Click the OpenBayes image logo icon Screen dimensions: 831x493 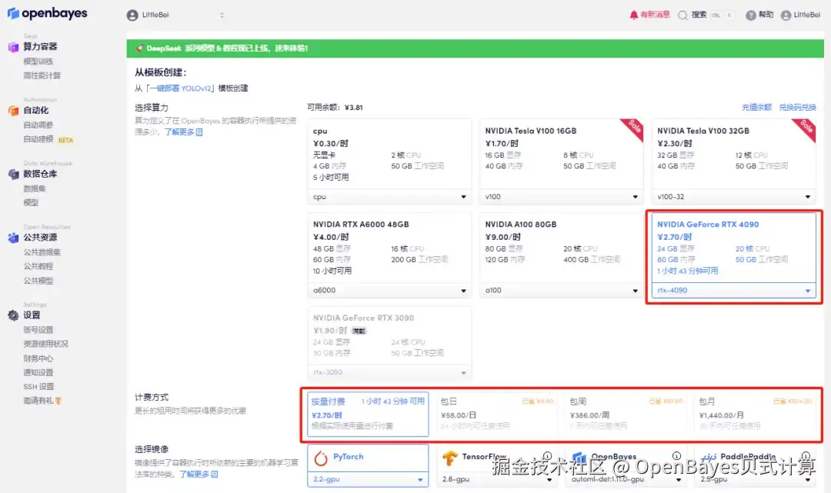(x=579, y=458)
